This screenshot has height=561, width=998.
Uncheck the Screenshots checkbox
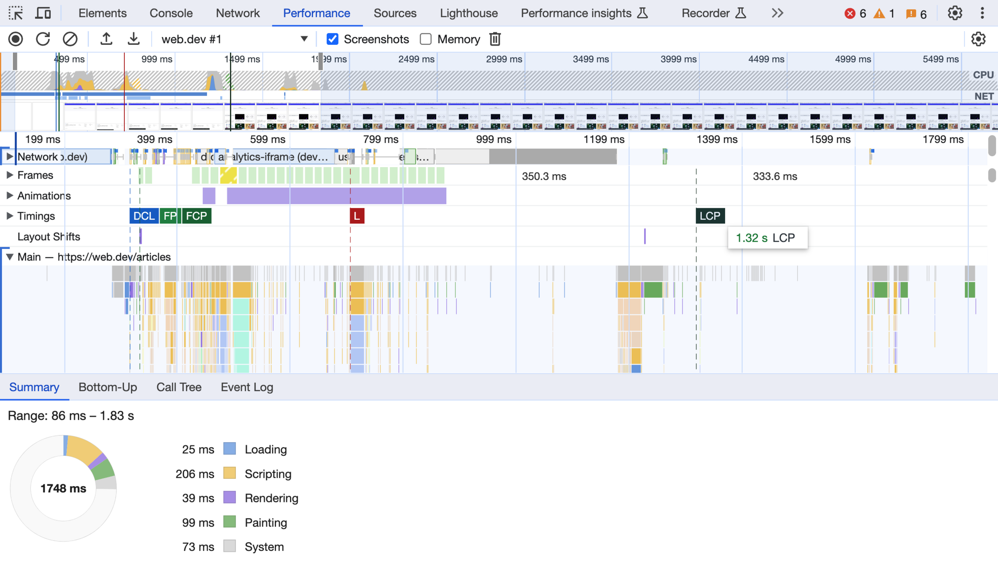pyautogui.click(x=332, y=39)
